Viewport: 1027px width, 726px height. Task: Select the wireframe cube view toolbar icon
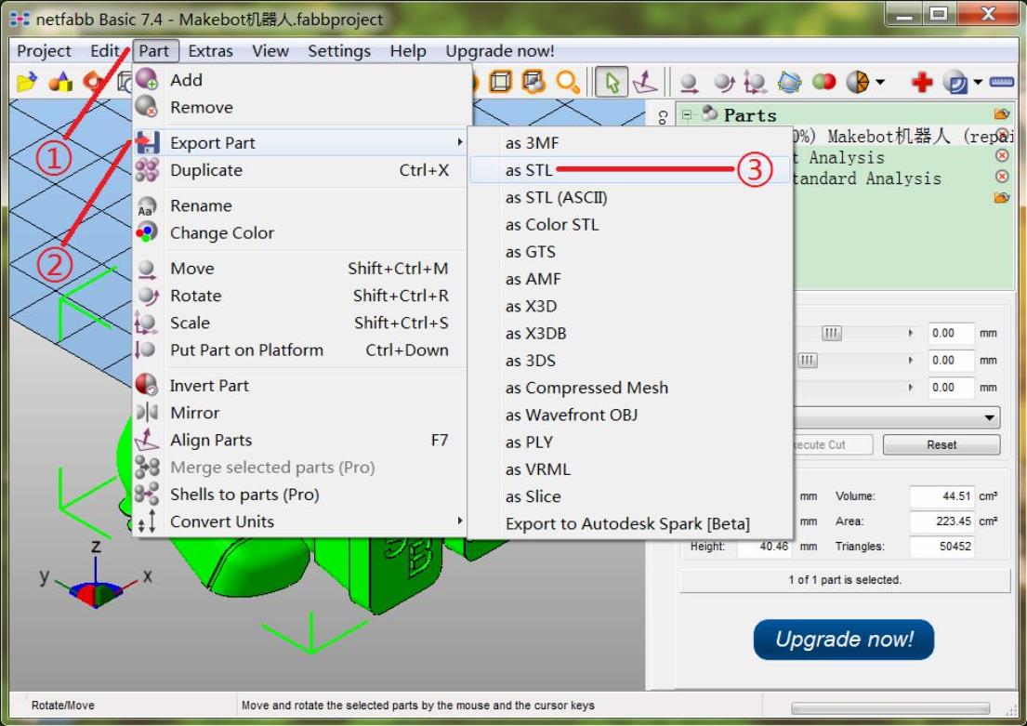click(x=500, y=82)
